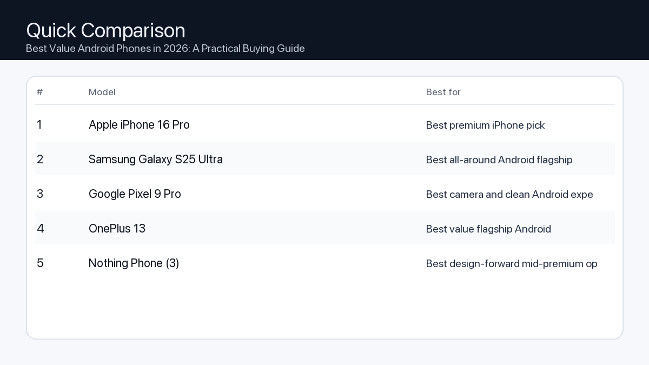This screenshot has height=365, width=649.
Task: Click Best camera and clean Android text
Action: click(x=509, y=195)
